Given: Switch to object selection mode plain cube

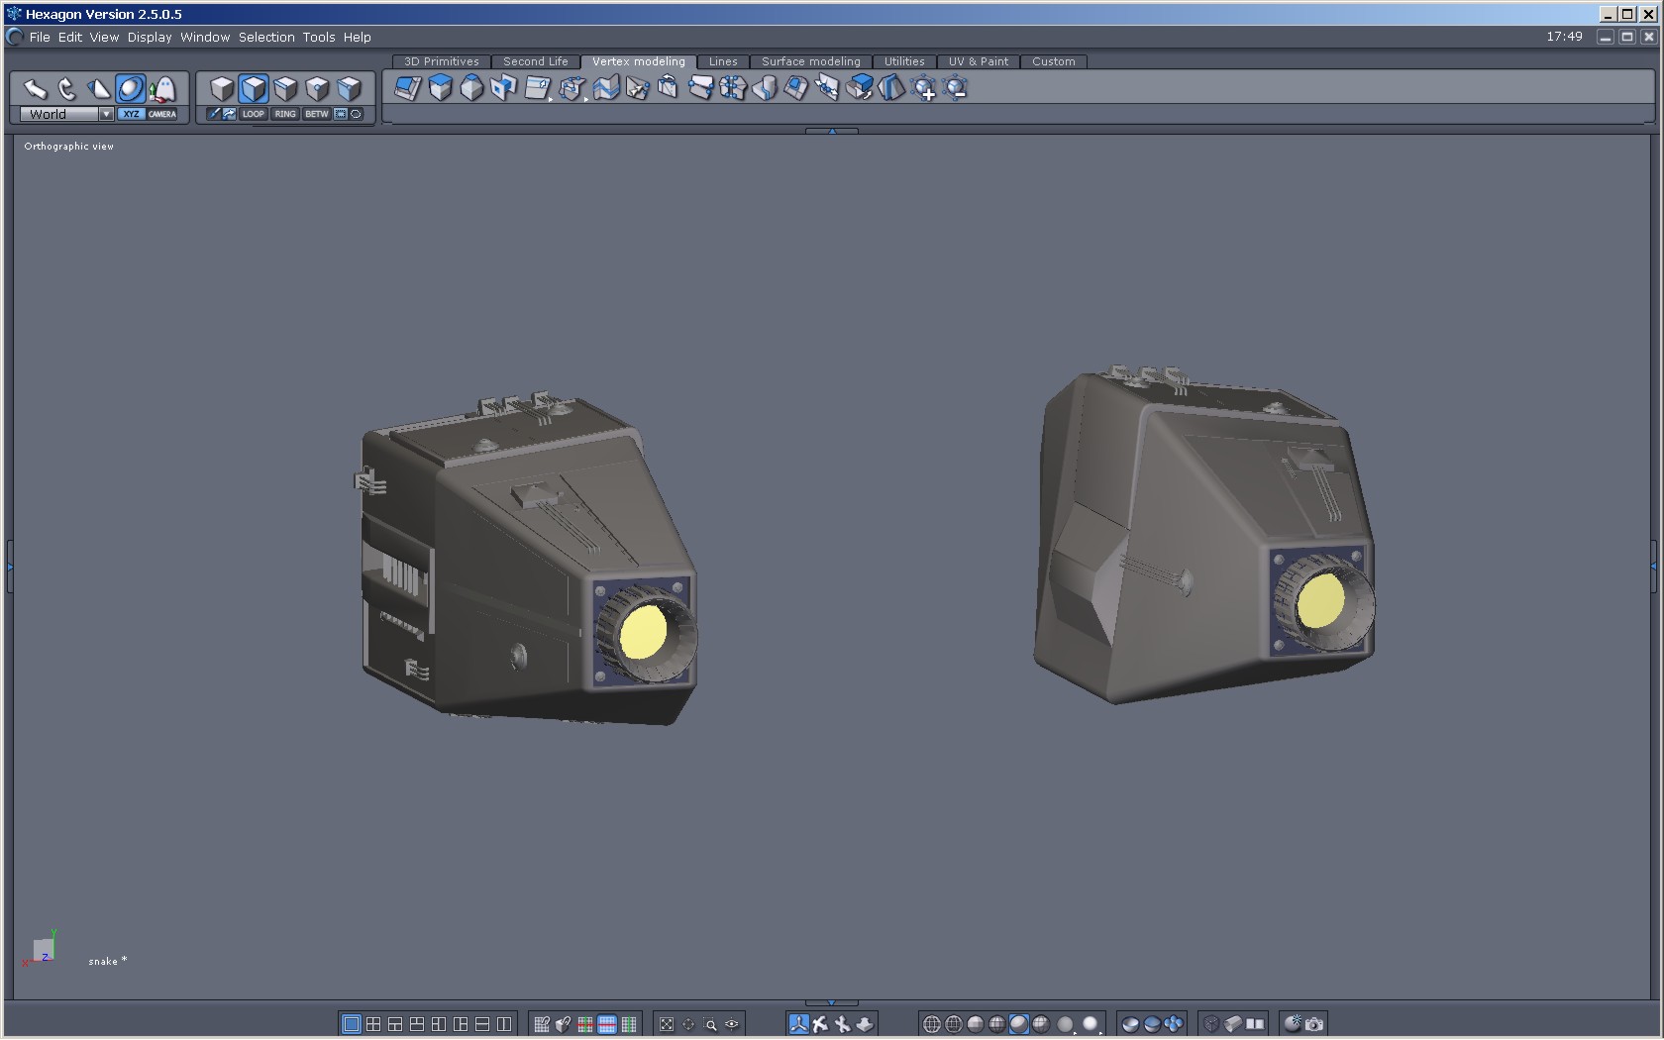Looking at the screenshot, I should [222, 89].
